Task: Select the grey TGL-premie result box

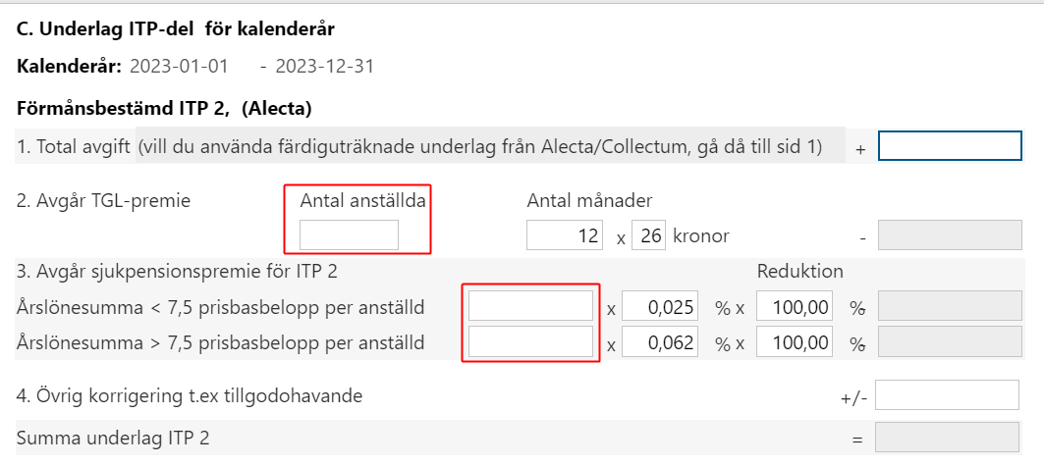Action: pos(950,235)
